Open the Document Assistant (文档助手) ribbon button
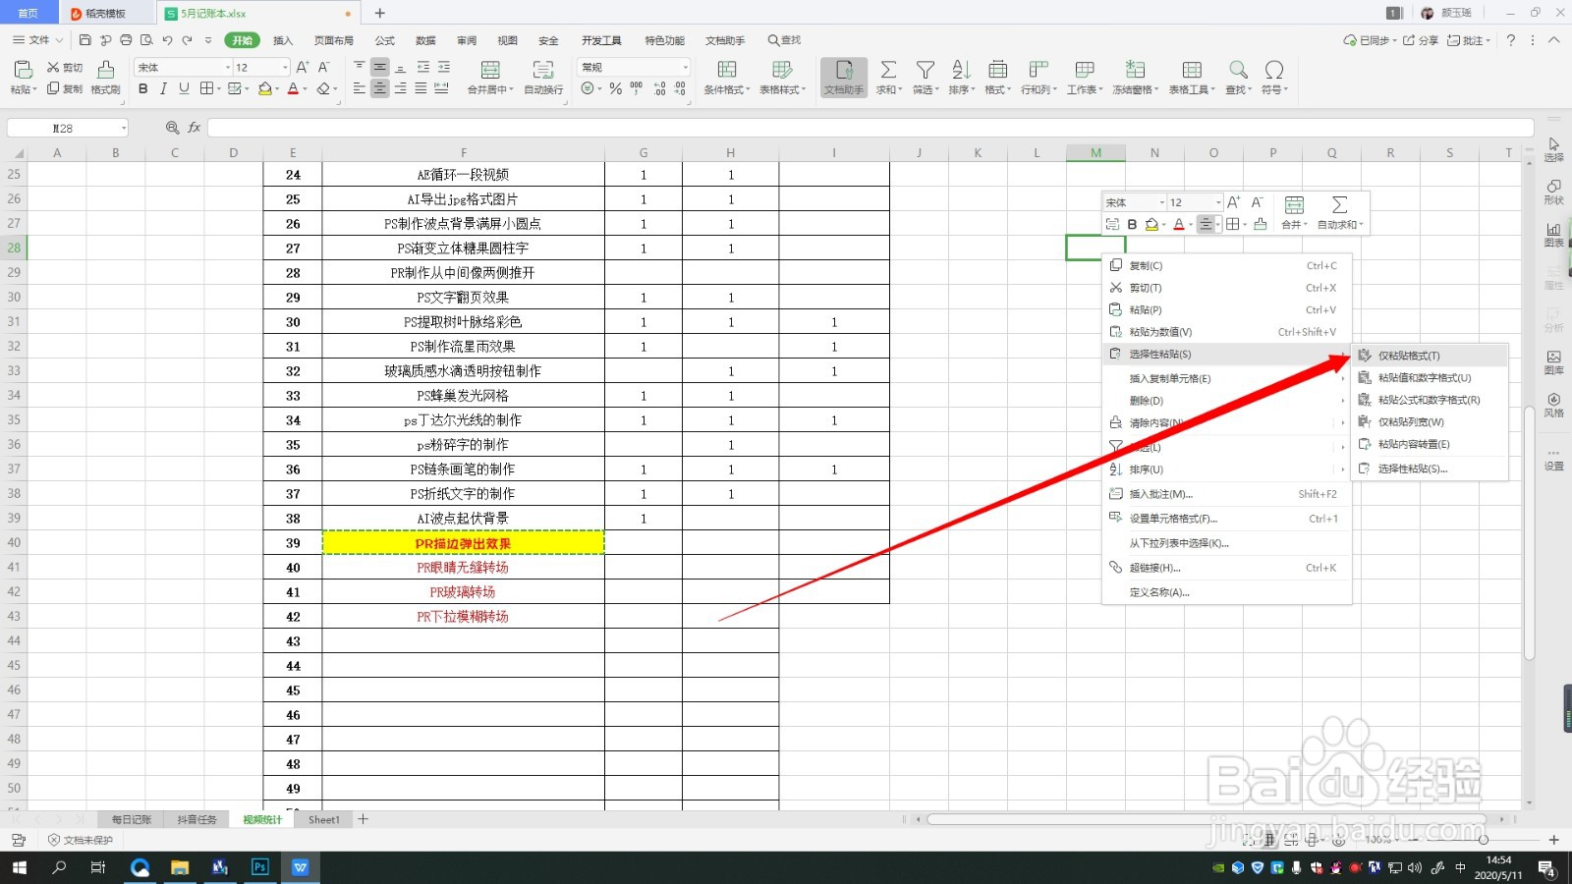 (x=844, y=78)
